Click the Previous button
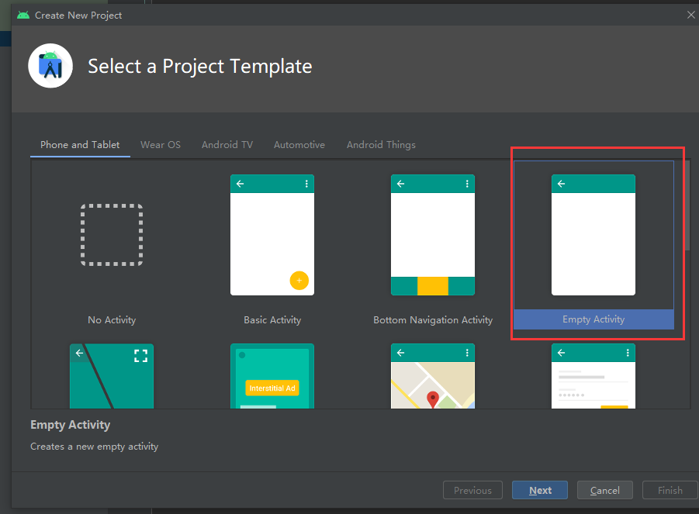This screenshot has height=514, width=699. [x=472, y=490]
